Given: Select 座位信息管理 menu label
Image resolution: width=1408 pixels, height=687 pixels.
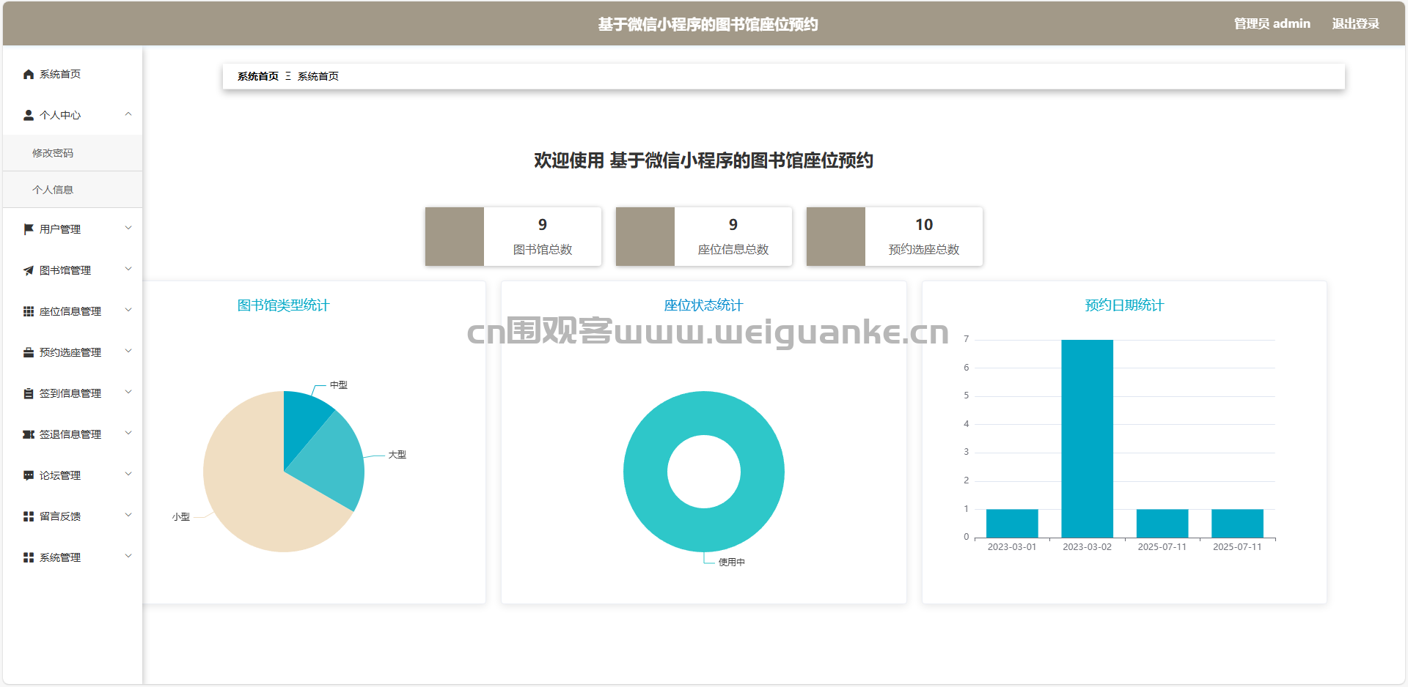Looking at the screenshot, I should click(70, 311).
